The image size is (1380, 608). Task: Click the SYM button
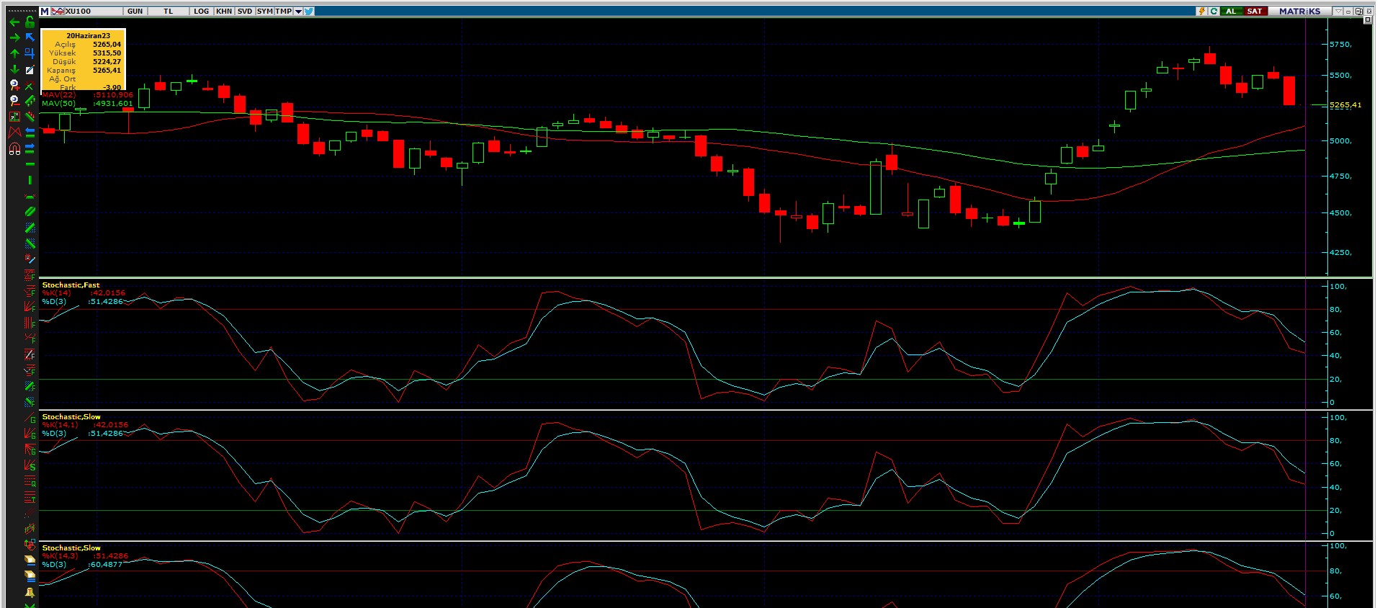(x=264, y=12)
